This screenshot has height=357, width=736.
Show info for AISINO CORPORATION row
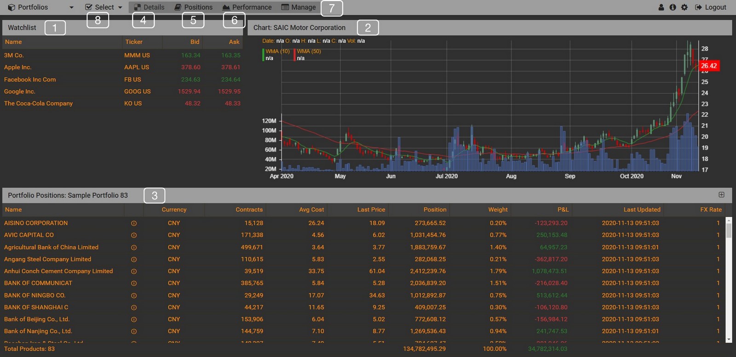point(134,223)
